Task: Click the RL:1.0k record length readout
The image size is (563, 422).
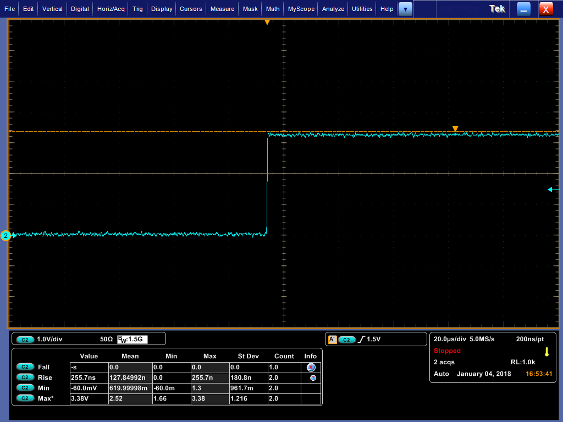Action: [523, 362]
